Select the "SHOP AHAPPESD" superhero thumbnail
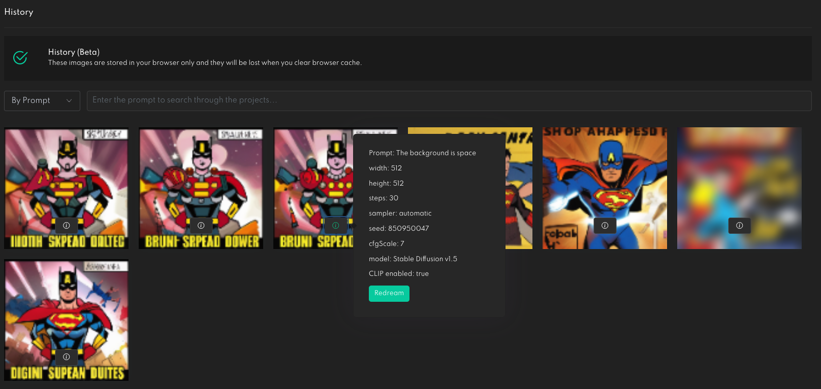This screenshot has width=821, height=389. pyautogui.click(x=605, y=188)
